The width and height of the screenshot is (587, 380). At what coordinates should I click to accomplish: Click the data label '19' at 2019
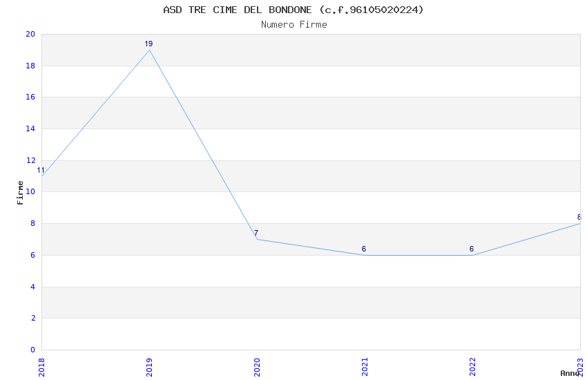148,44
